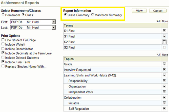Choose the Class Summary report type

(x=66, y=15)
